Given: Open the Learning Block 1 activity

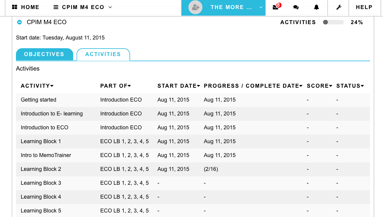Looking at the screenshot, I should (41, 141).
